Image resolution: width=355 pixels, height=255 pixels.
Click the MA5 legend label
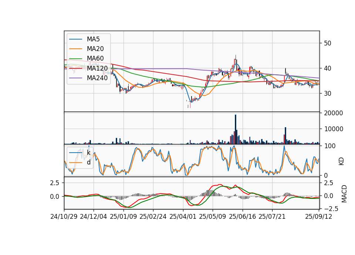click(x=93, y=39)
